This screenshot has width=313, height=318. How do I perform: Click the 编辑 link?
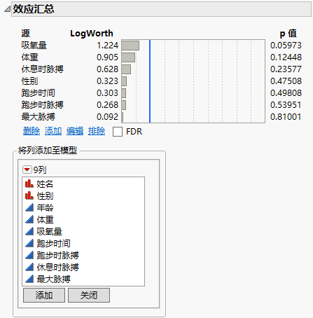pos(75,131)
